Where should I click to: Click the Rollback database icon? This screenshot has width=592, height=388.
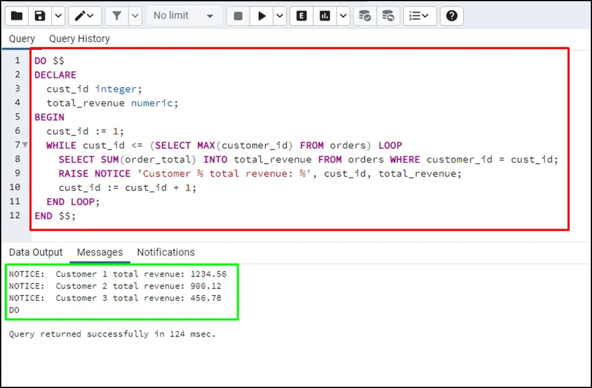tap(388, 16)
